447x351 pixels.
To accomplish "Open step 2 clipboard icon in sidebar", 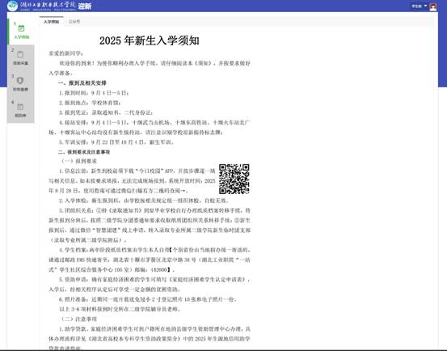I will pyautogui.click(x=20, y=54).
